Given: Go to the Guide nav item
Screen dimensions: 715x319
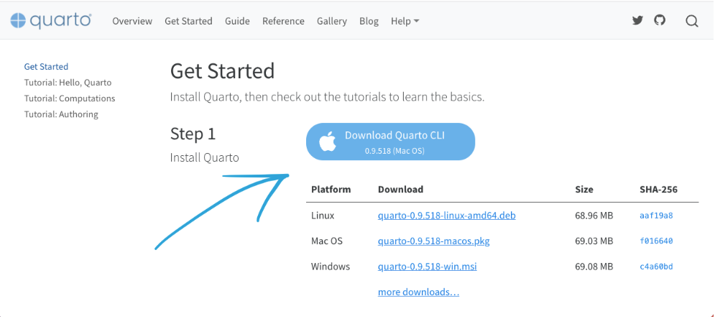Looking at the screenshot, I should 237,21.
